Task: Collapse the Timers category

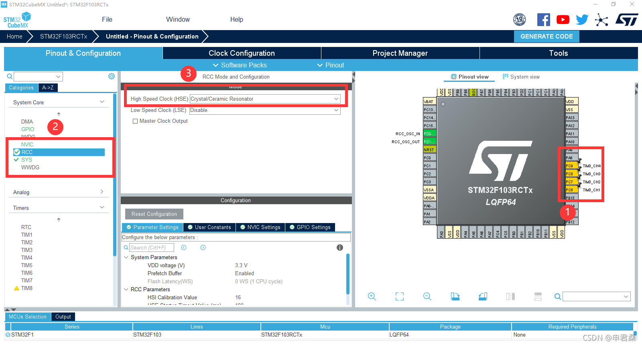Action: click(102, 207)
